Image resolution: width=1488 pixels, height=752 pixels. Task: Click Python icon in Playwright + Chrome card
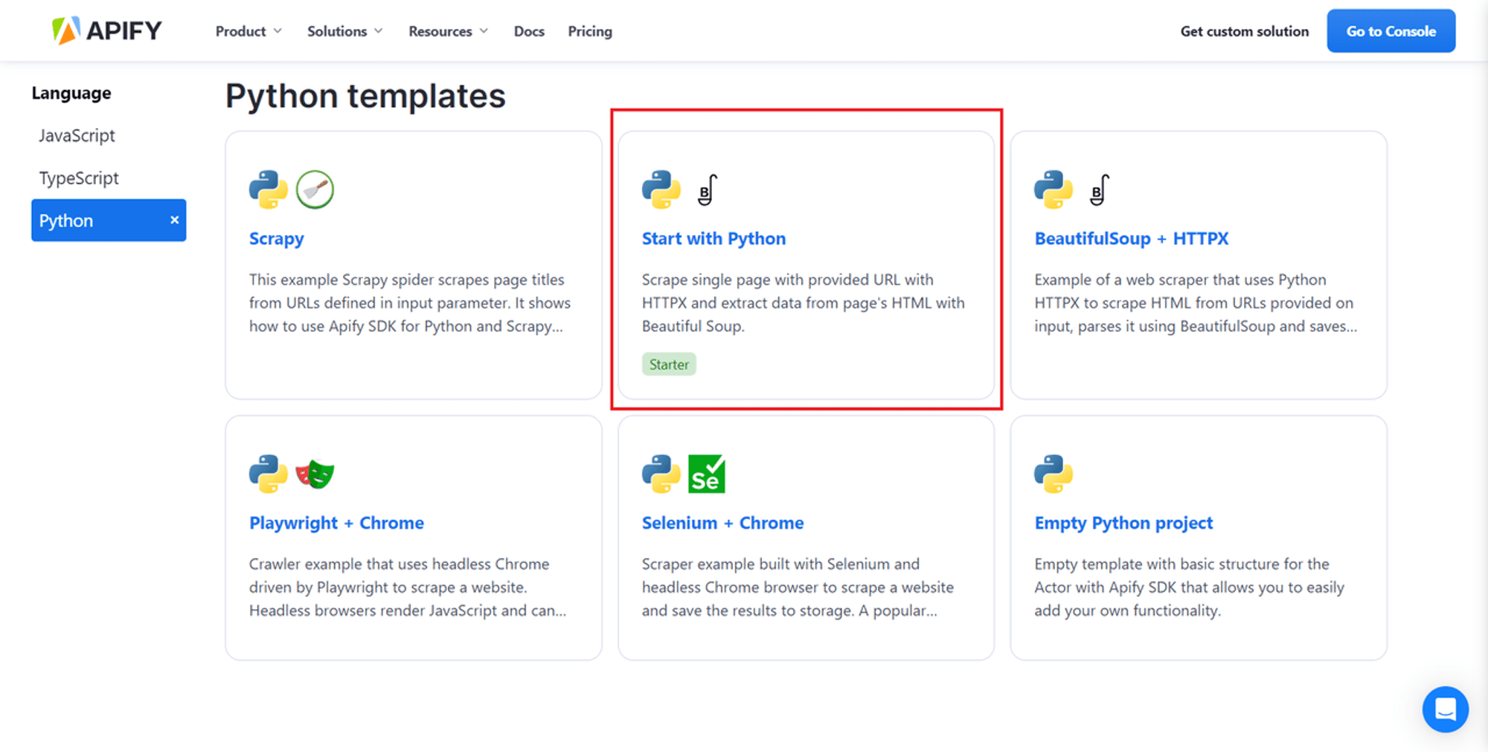click(x=268, y=474)
